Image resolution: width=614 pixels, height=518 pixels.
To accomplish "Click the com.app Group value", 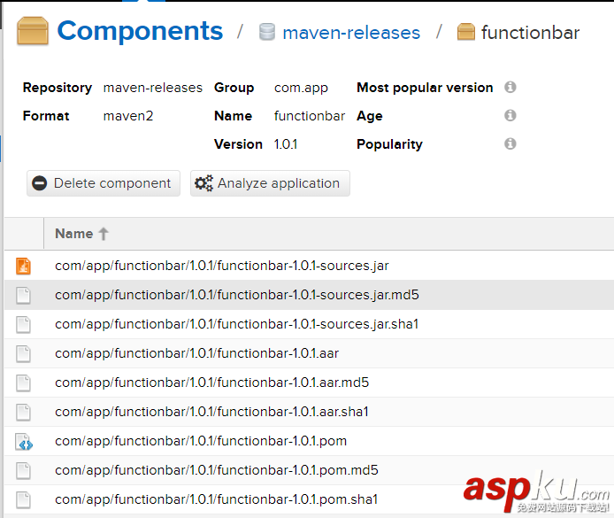I will [301, 89].
